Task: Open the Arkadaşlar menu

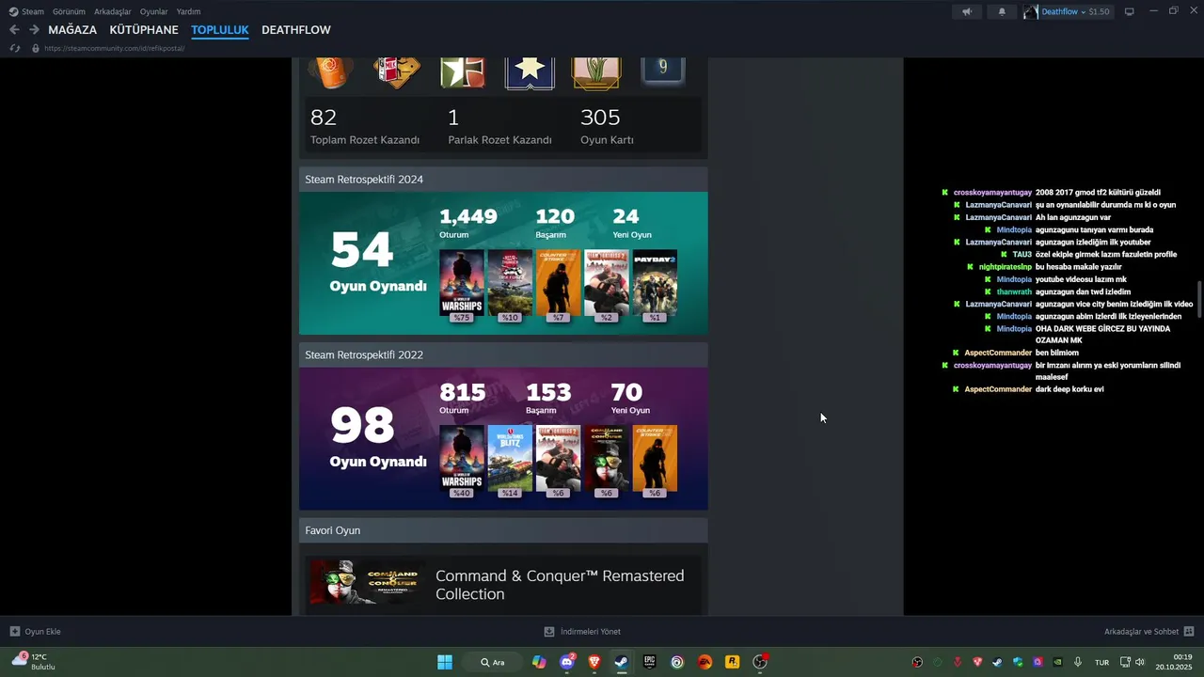Action: pos(113,11)
